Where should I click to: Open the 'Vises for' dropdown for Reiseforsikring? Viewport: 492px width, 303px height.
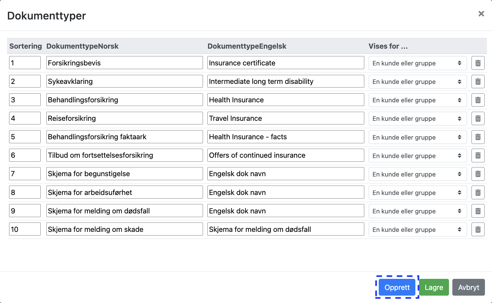click(417, 118)
